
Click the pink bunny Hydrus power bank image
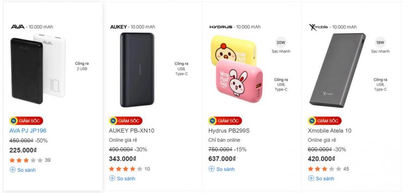click(239, 81)
